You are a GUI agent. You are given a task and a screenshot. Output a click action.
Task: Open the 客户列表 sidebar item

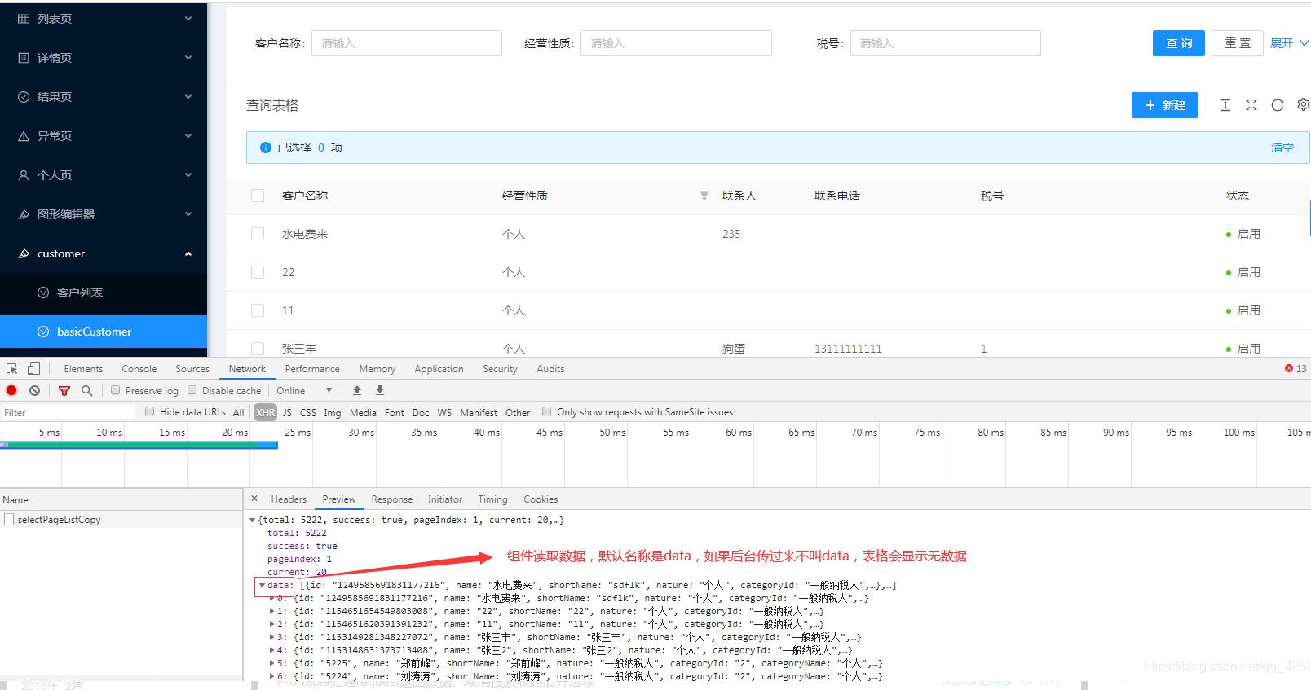pos(104,292)
